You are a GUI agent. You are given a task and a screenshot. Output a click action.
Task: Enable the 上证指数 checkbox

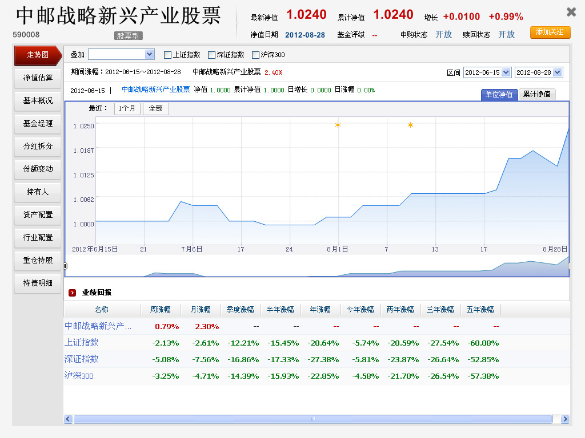point(167,55)
